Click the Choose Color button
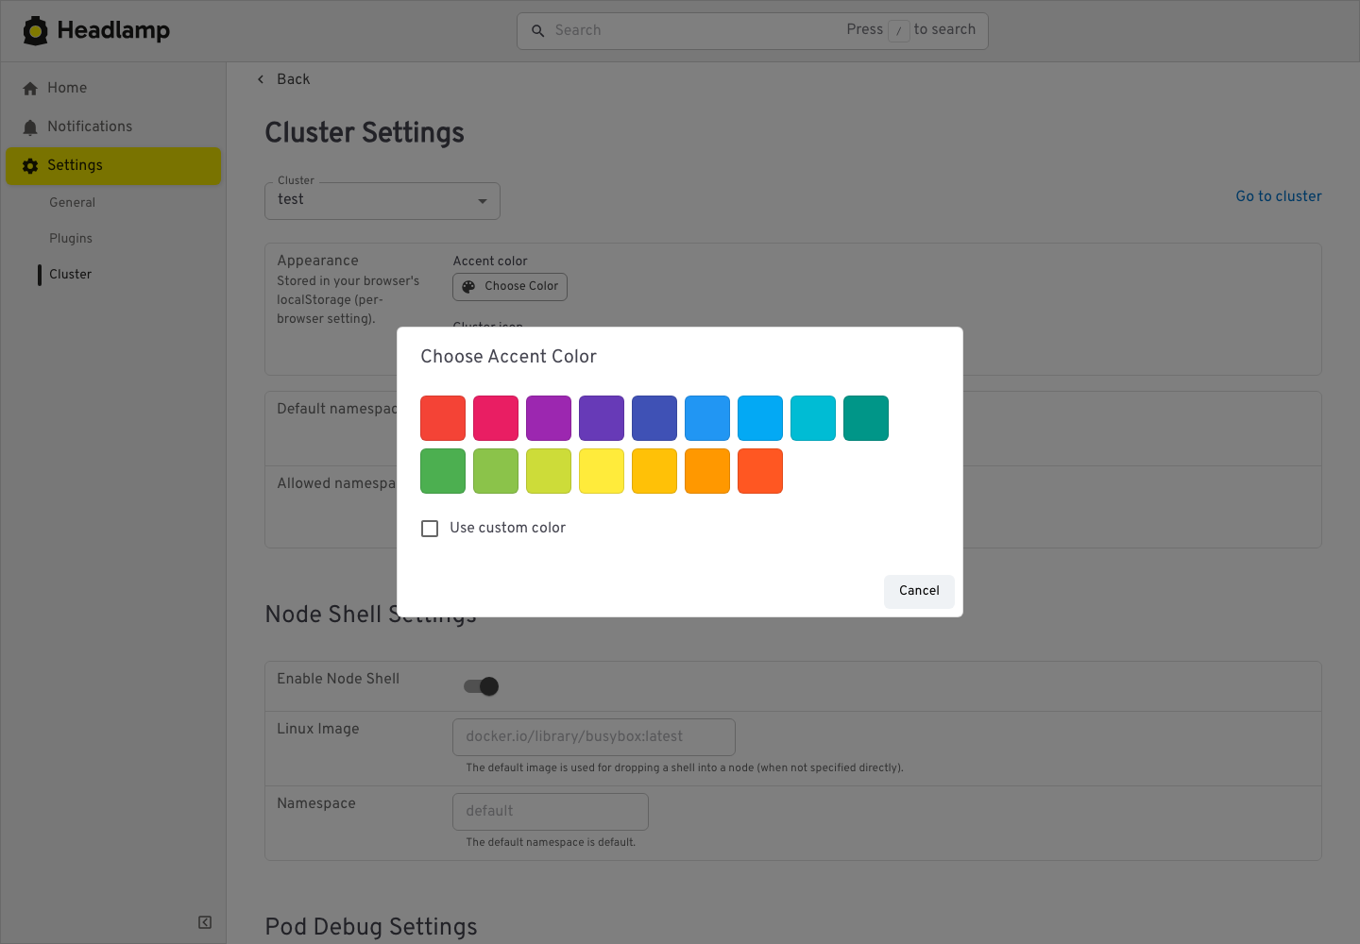 (x=510, y=287)
